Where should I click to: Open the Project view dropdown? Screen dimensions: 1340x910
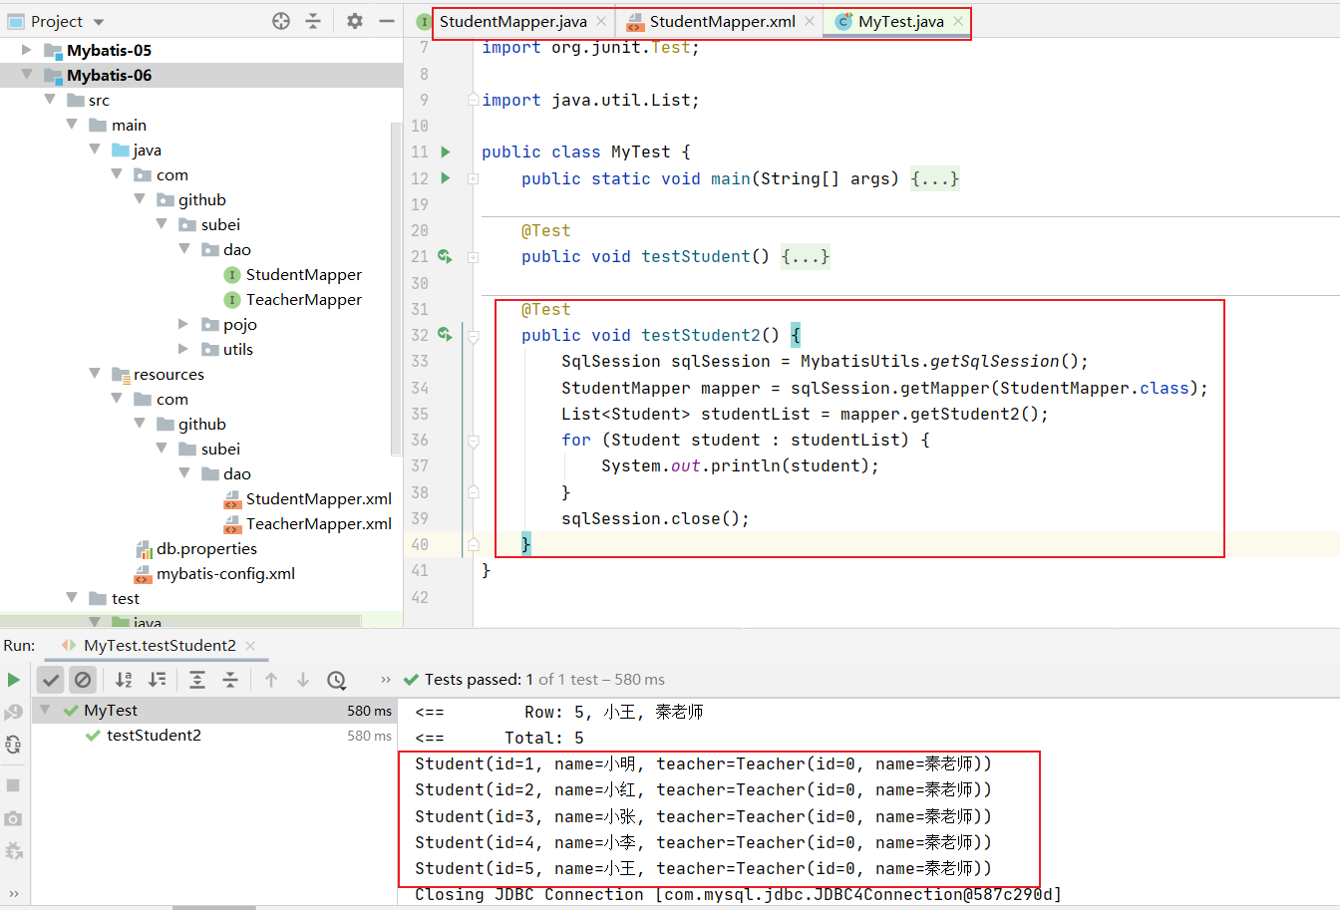tap(98, 22)
